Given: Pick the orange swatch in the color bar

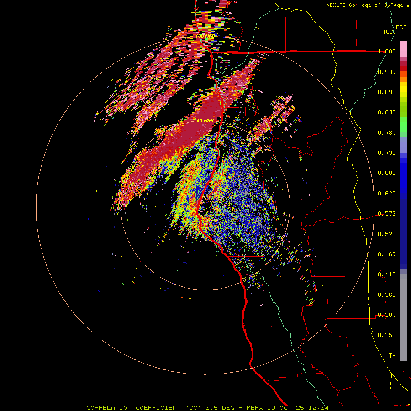Looking at the screenshot, I should coord(403,79).
